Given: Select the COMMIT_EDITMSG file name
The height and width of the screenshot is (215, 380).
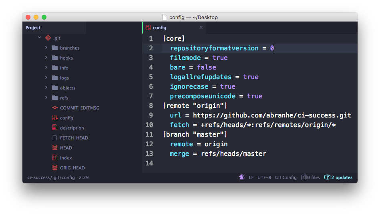Looking at the screenshot, I should point(80,108).
